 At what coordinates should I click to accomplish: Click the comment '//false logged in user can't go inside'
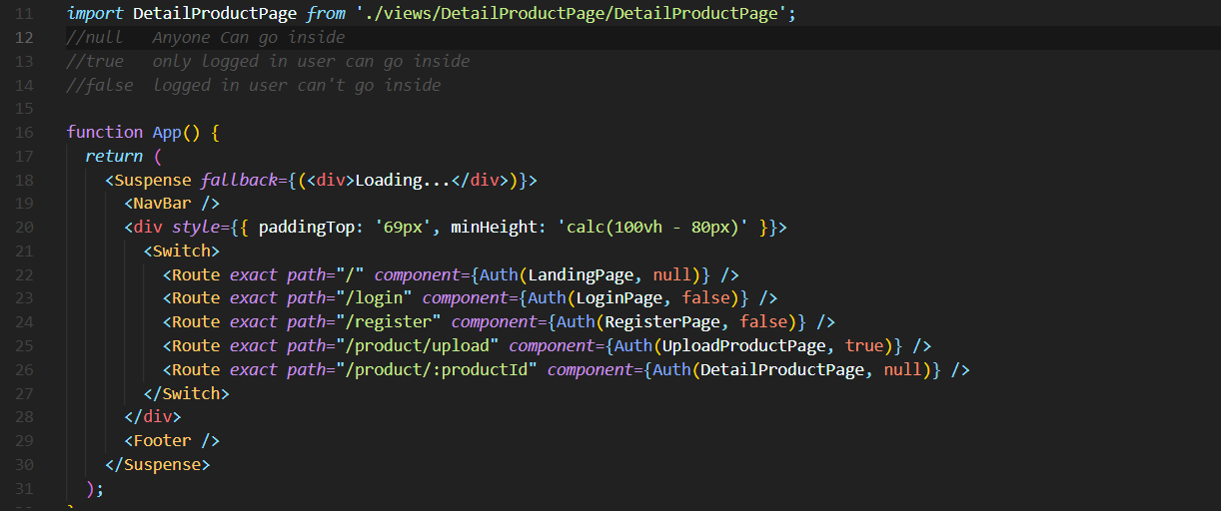254,86
